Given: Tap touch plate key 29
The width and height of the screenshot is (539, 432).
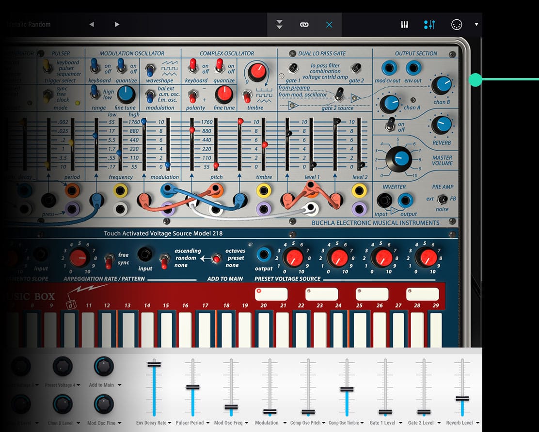Looking at the screenshot, I should [436, 329].
